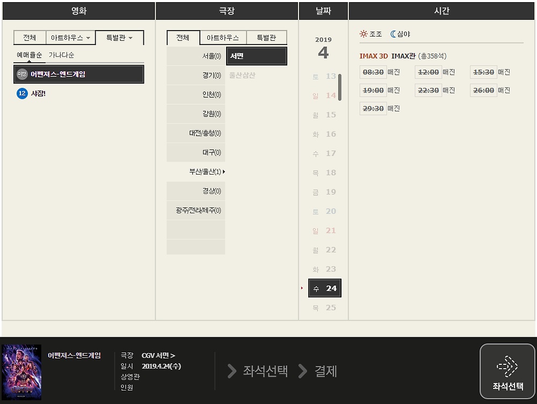
Task: Click the 심야 moon icon
Action: coord(393,34)
